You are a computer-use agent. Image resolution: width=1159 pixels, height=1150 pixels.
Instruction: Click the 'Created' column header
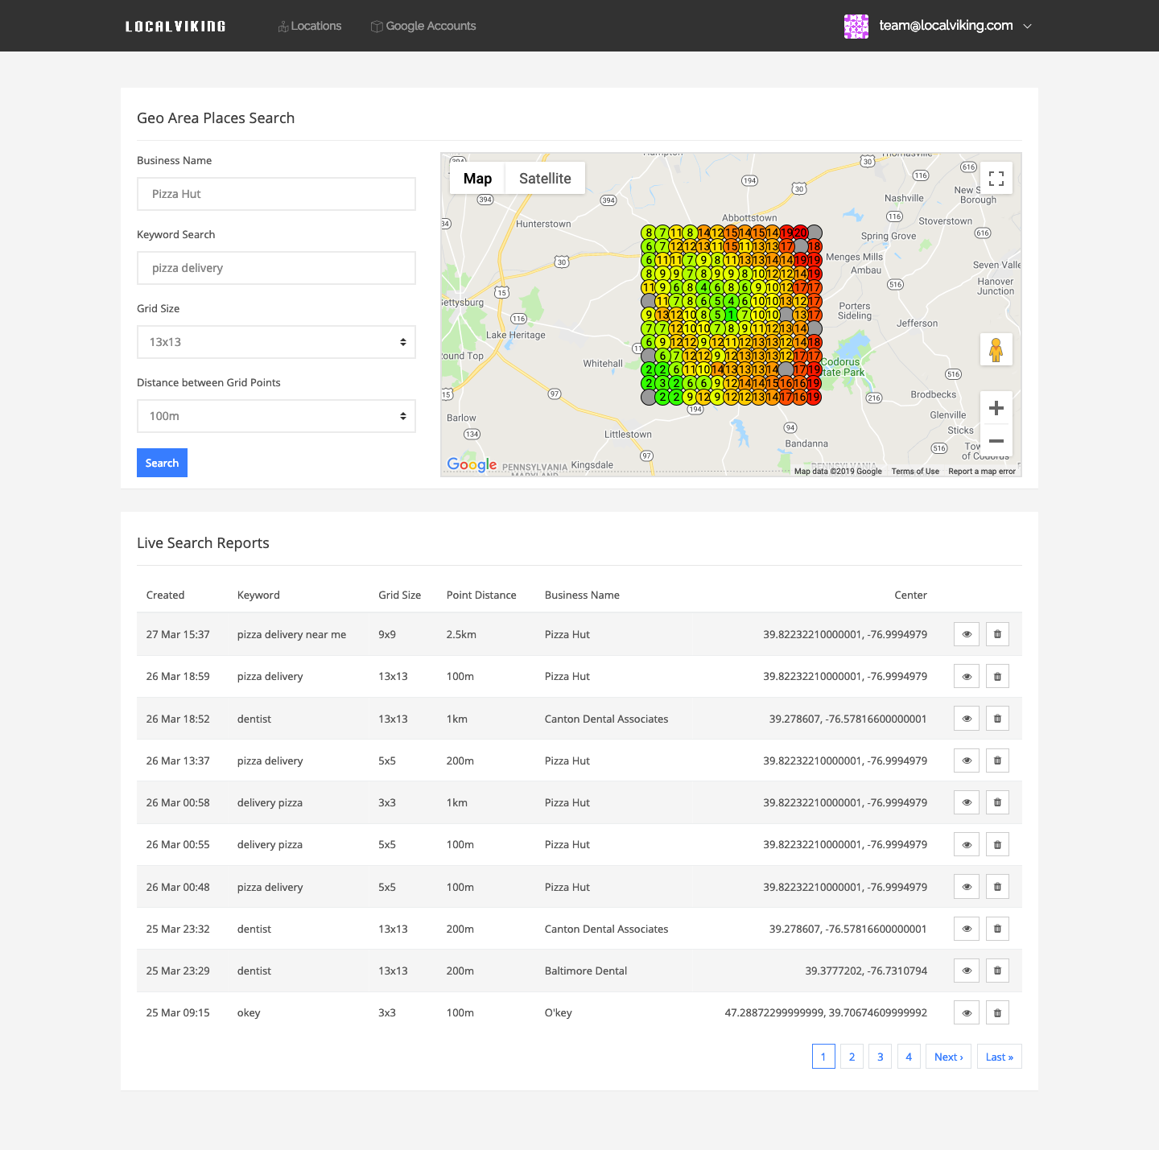165,595
